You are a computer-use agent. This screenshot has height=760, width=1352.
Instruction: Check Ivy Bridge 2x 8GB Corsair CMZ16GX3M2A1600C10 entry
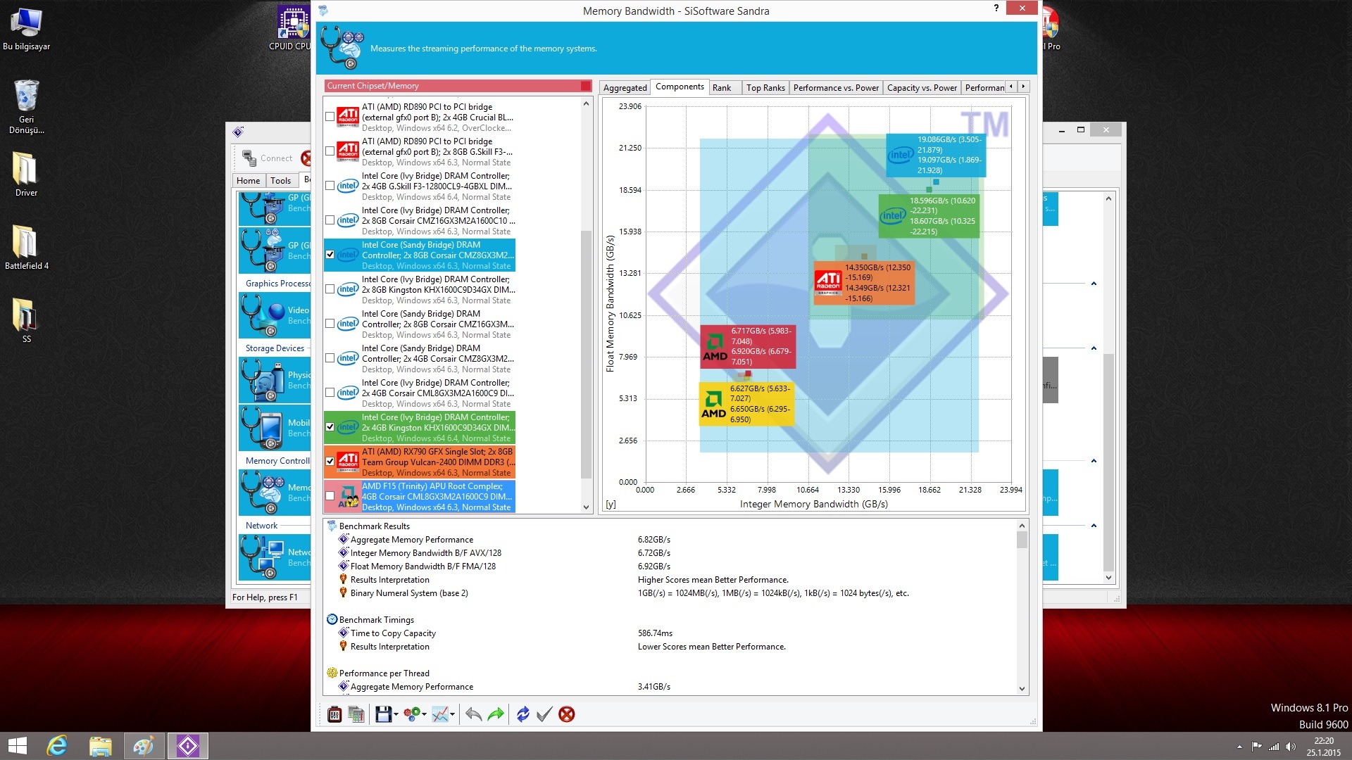[x=330, y=220]
